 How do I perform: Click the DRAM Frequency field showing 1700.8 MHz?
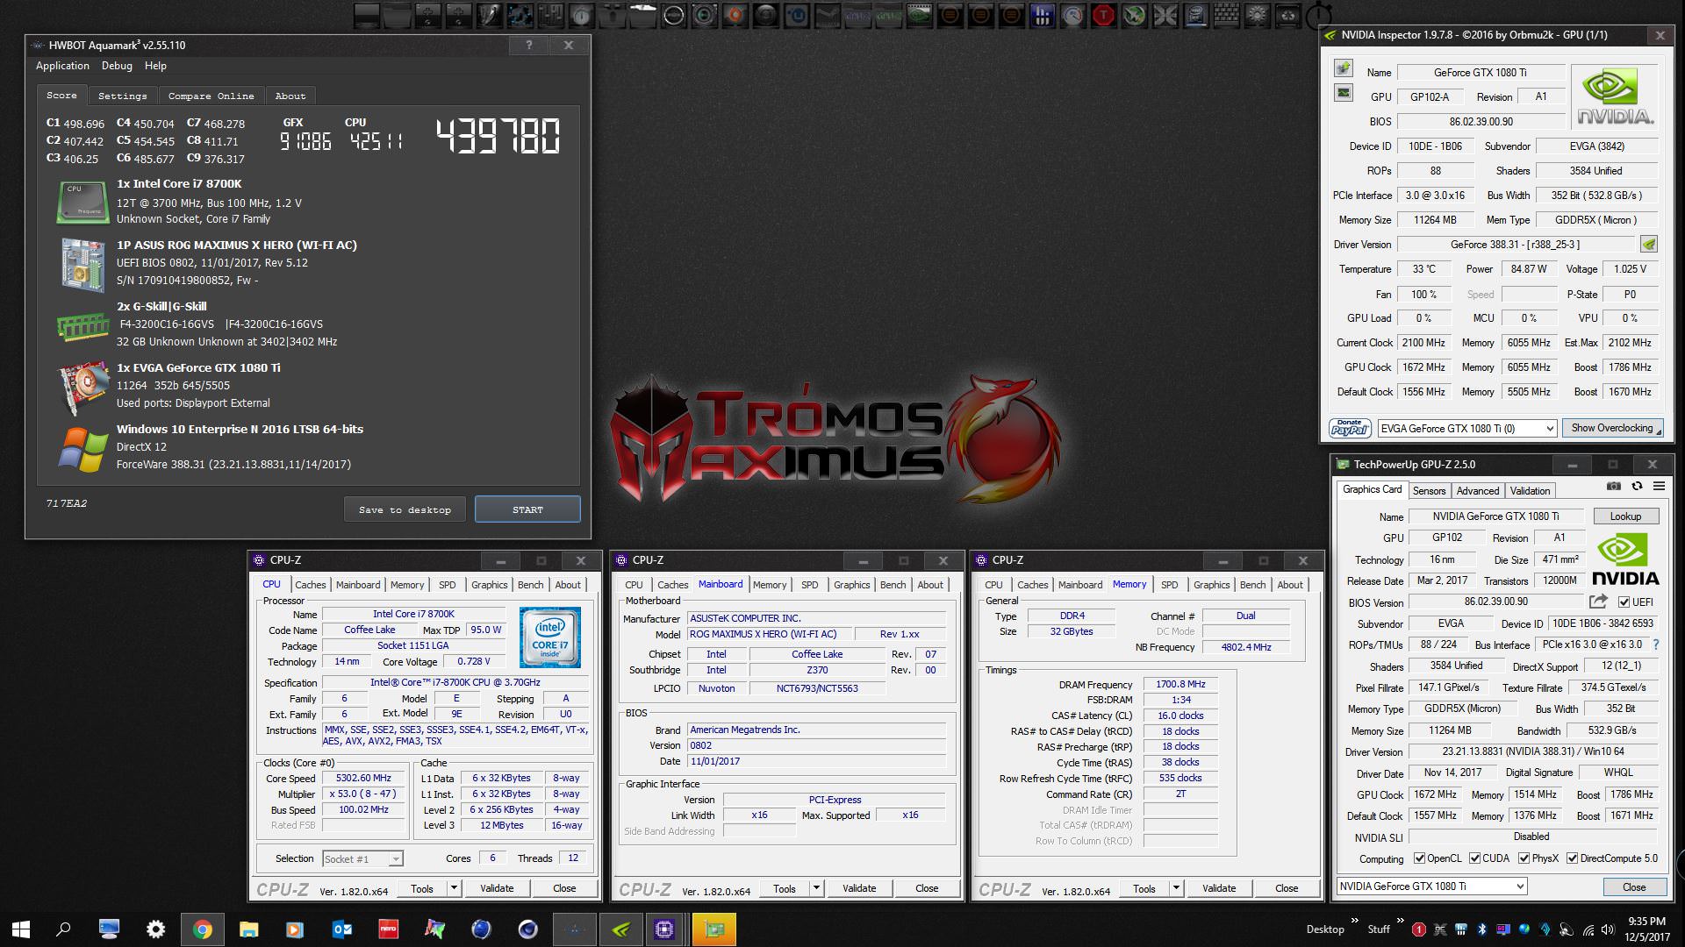(x=1180, y=684)
